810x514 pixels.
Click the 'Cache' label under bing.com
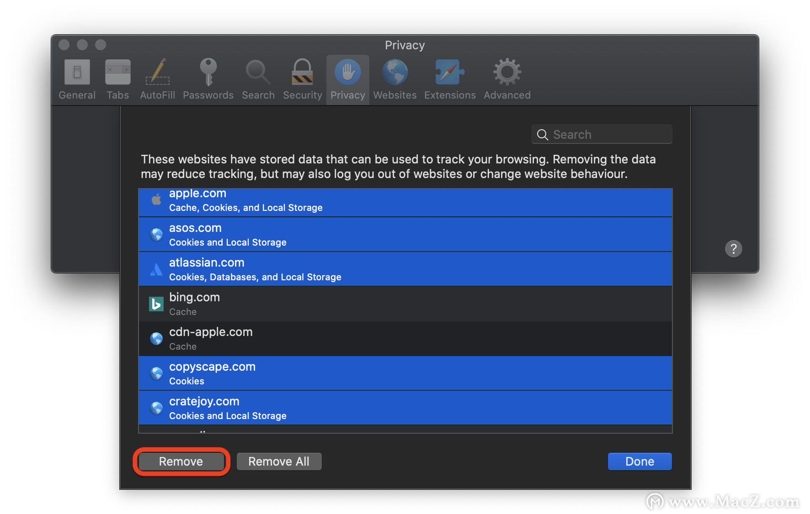tap(183, 312)
